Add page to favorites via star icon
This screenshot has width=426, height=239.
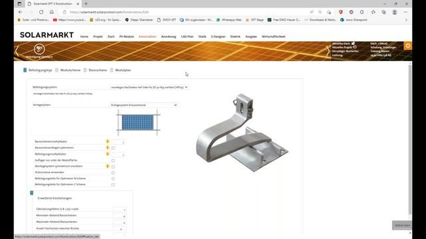(x=329, y=12)
